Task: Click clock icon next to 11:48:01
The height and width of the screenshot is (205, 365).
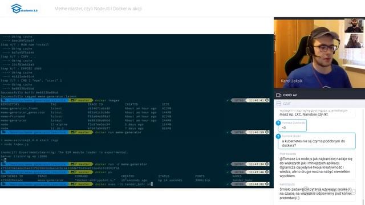Action: tap(267, 184)
